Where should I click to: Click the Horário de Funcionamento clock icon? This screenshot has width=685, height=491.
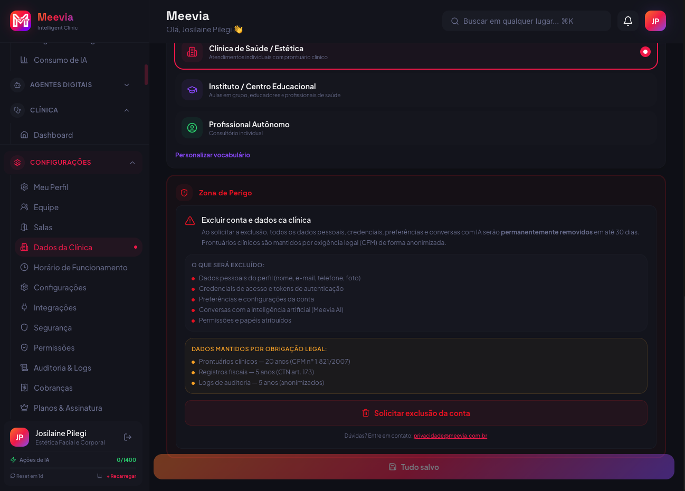pyautogui.click(x=24, y=267)
